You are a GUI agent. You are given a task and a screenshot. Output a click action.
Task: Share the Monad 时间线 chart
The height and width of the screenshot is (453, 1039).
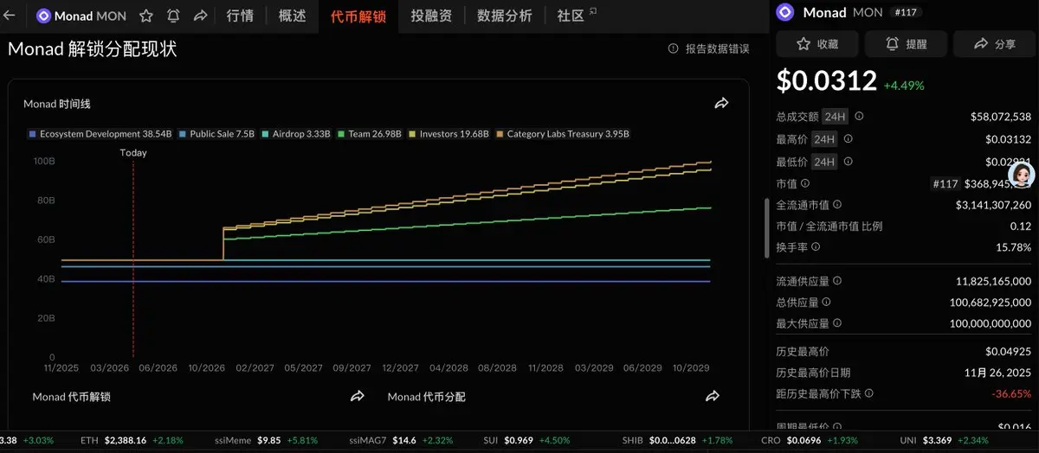[x=721, y=104]
